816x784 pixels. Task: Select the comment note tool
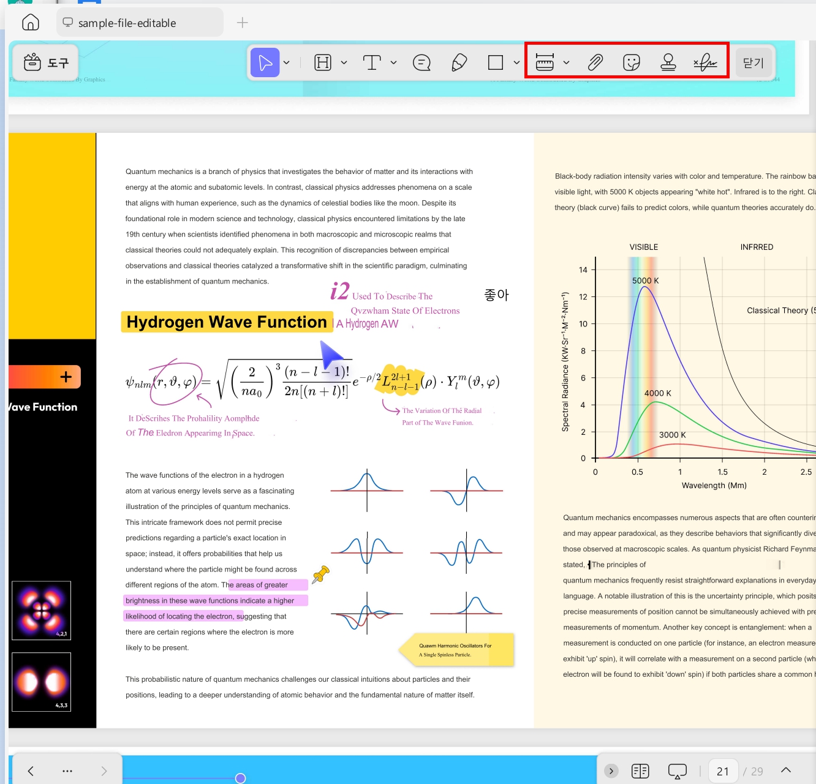[421, 62]
